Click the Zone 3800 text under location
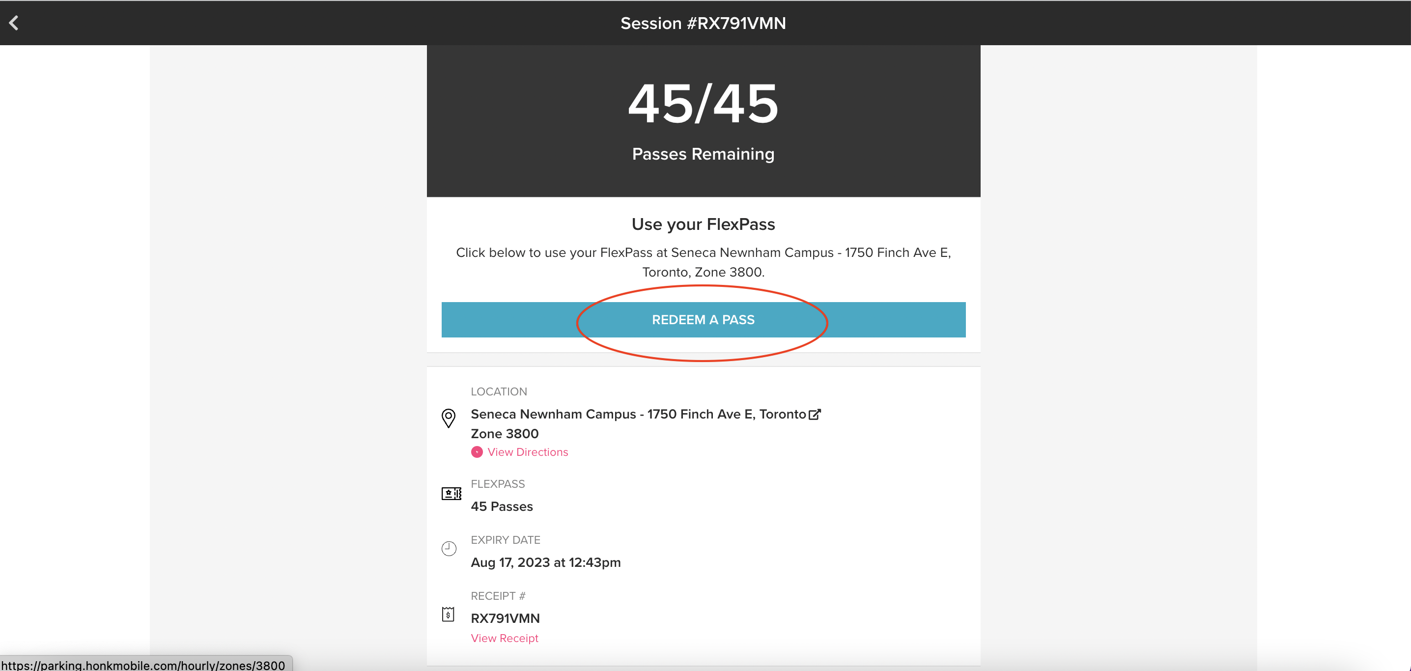This screenshot has height=671, width=1411. pyautogui.click(x=505, y=434)
